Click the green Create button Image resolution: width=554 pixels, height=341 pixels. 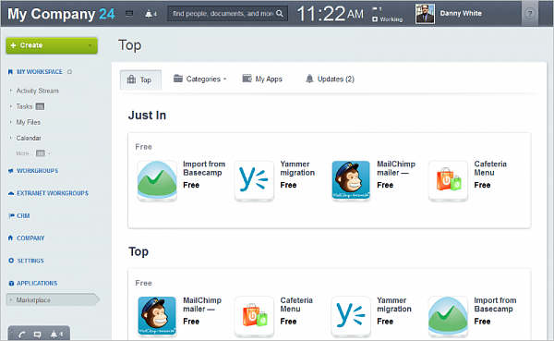(52, 45)
